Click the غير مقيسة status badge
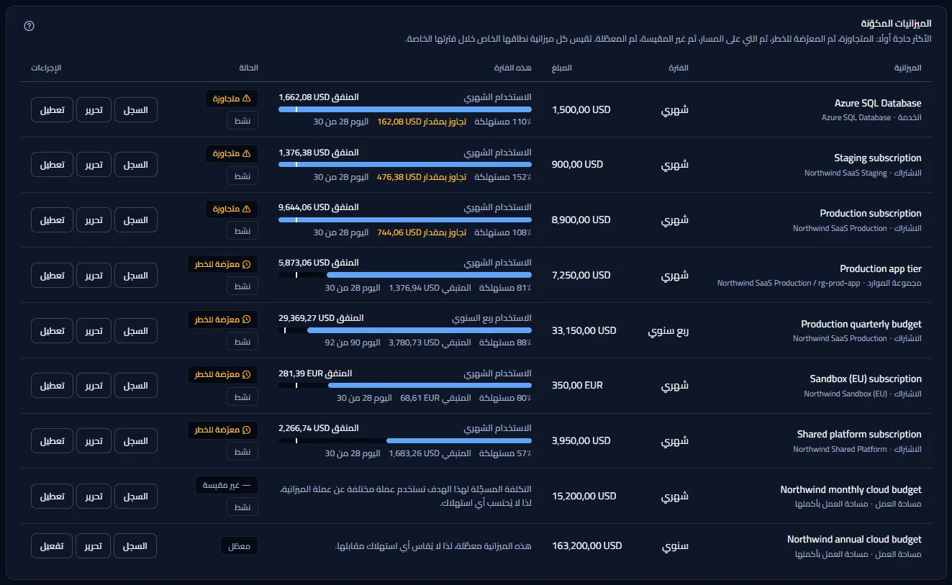 227,485
